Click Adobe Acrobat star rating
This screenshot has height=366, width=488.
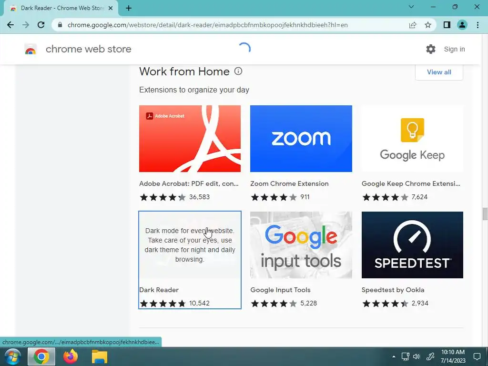coord(163,197)
